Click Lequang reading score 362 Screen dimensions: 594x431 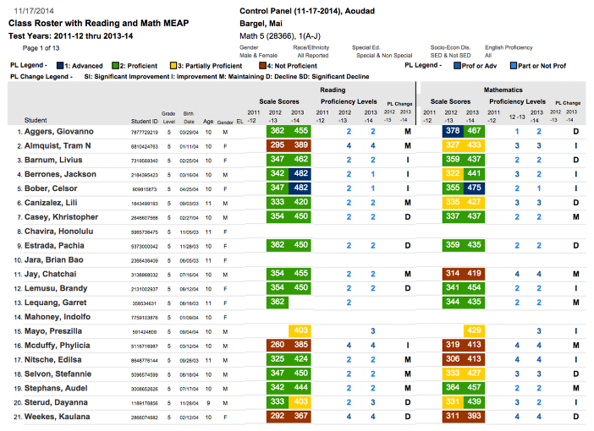pos(278,302)
